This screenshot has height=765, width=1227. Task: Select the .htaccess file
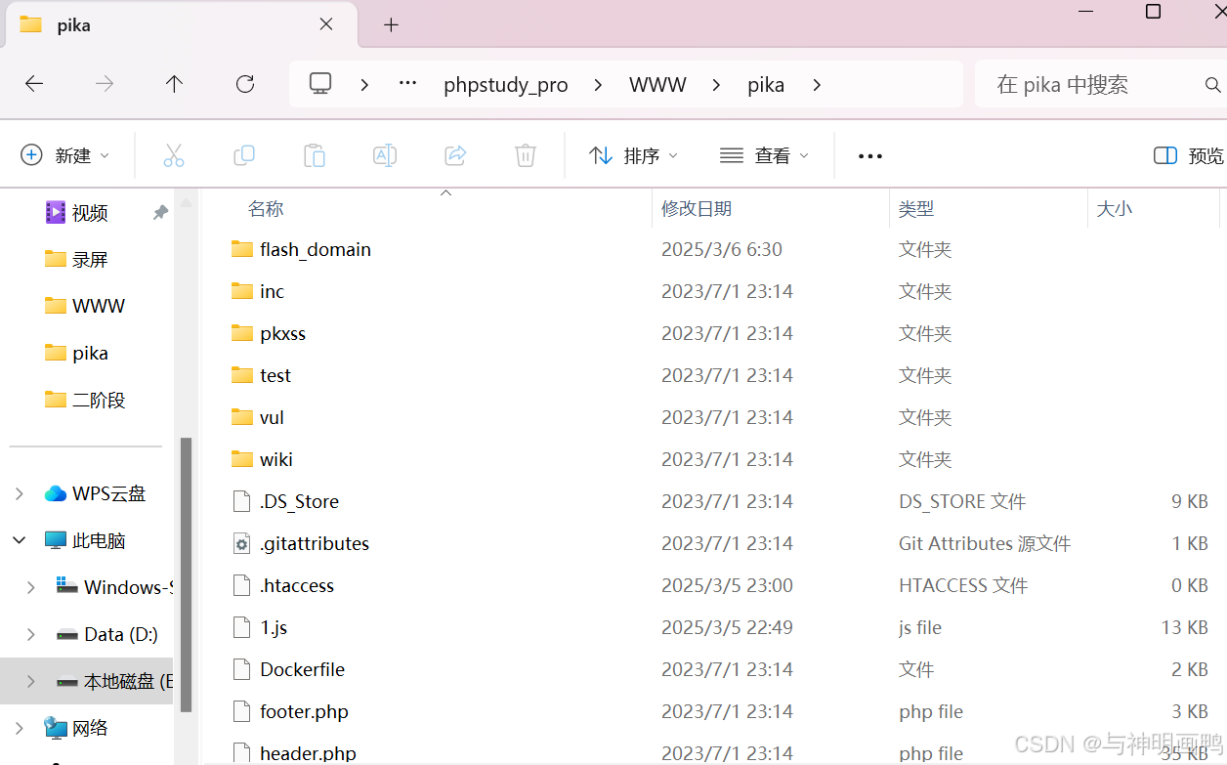click(x=297, y=585)
